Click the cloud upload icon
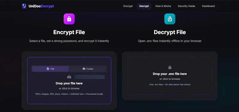 pyautogui.click(x=69, y=77)
